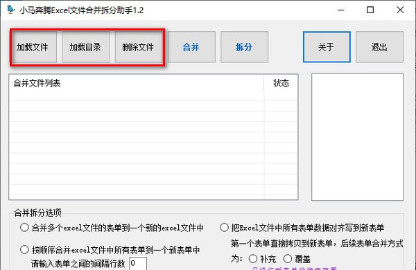Focus the 间隔行数 input field
The height and width of the screenshot is (270, 416).
(138, 264)
